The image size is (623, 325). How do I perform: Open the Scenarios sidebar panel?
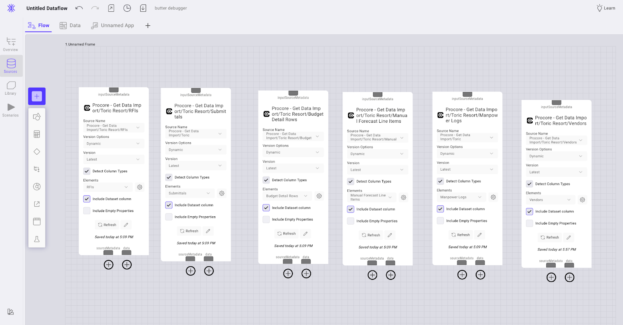click(11, 110)
